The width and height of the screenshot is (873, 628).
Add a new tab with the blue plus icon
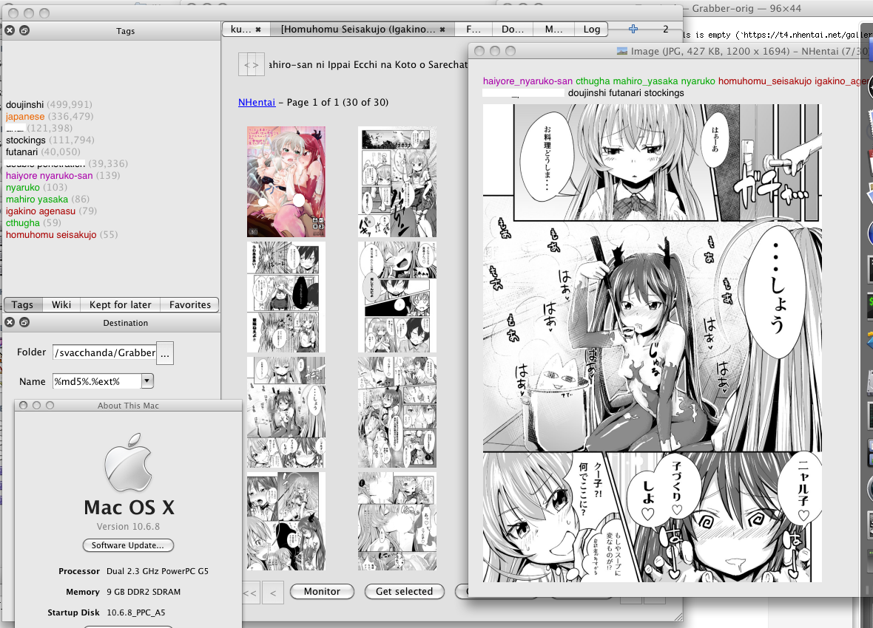(633, 29)
